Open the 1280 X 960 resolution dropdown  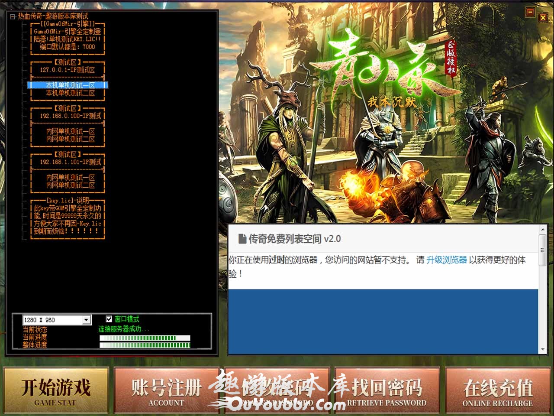pos(87,320)
